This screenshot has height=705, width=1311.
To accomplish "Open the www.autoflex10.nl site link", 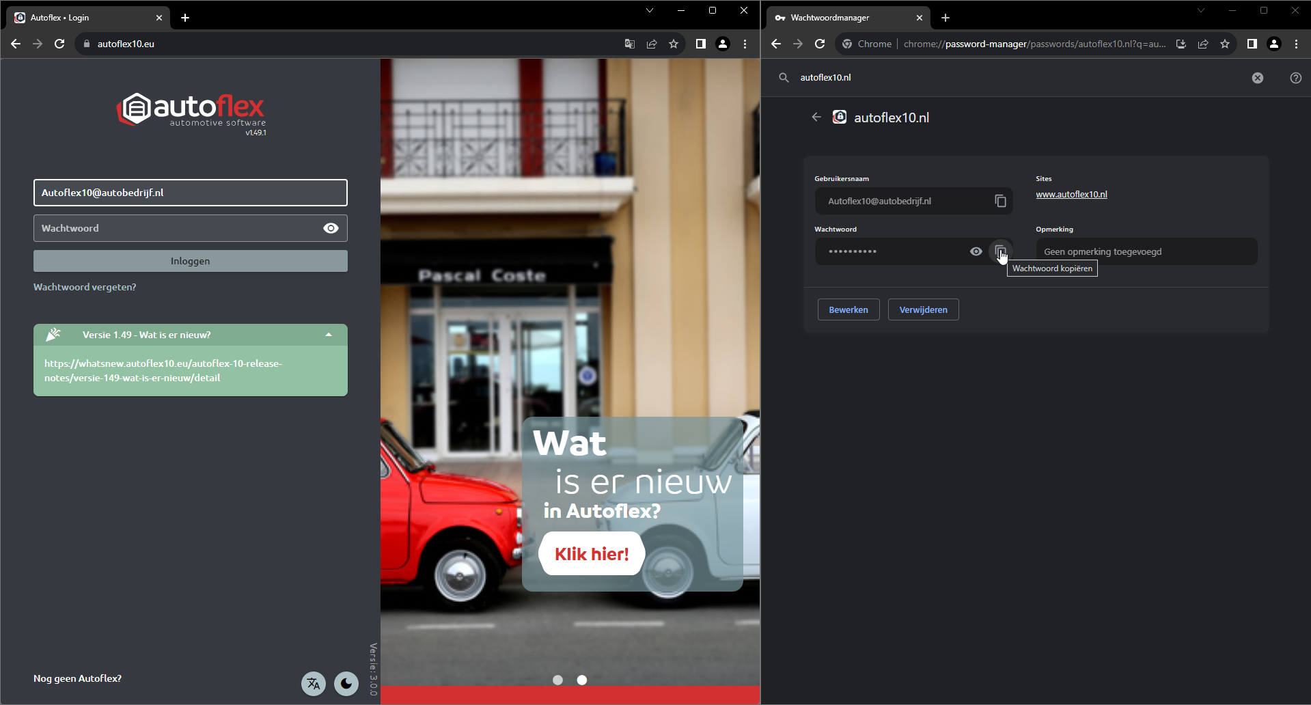I will (x=1071, y=195).
